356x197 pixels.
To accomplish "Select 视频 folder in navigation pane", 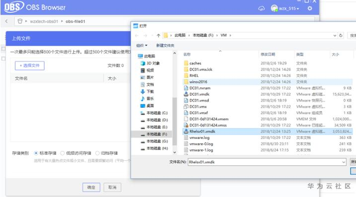I will (x=147, y=70).
